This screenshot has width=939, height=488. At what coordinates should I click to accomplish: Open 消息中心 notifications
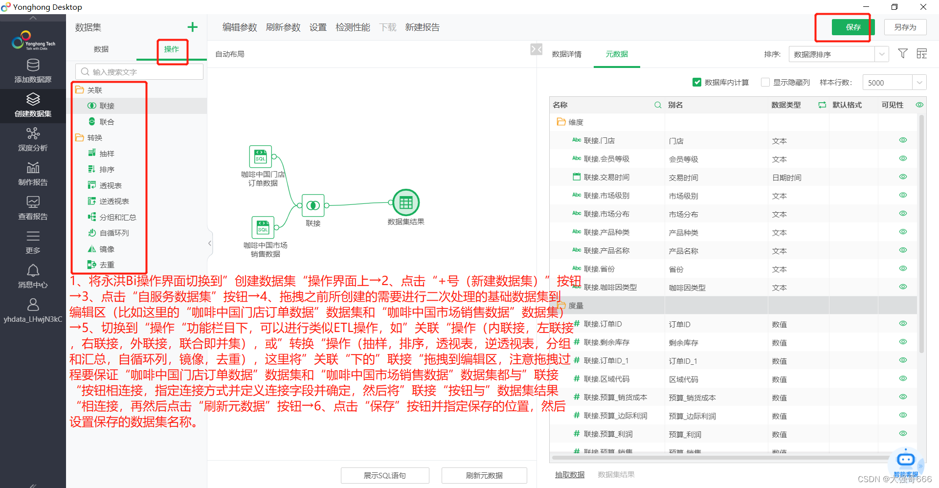pyautogui.click(x=33, y=276)
